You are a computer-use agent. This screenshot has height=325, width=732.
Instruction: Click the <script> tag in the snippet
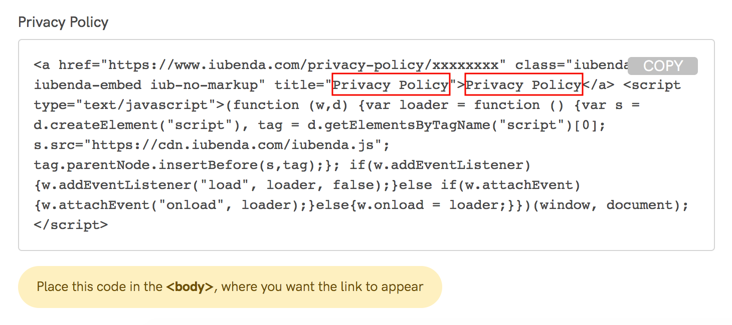(x=652, y=84)
